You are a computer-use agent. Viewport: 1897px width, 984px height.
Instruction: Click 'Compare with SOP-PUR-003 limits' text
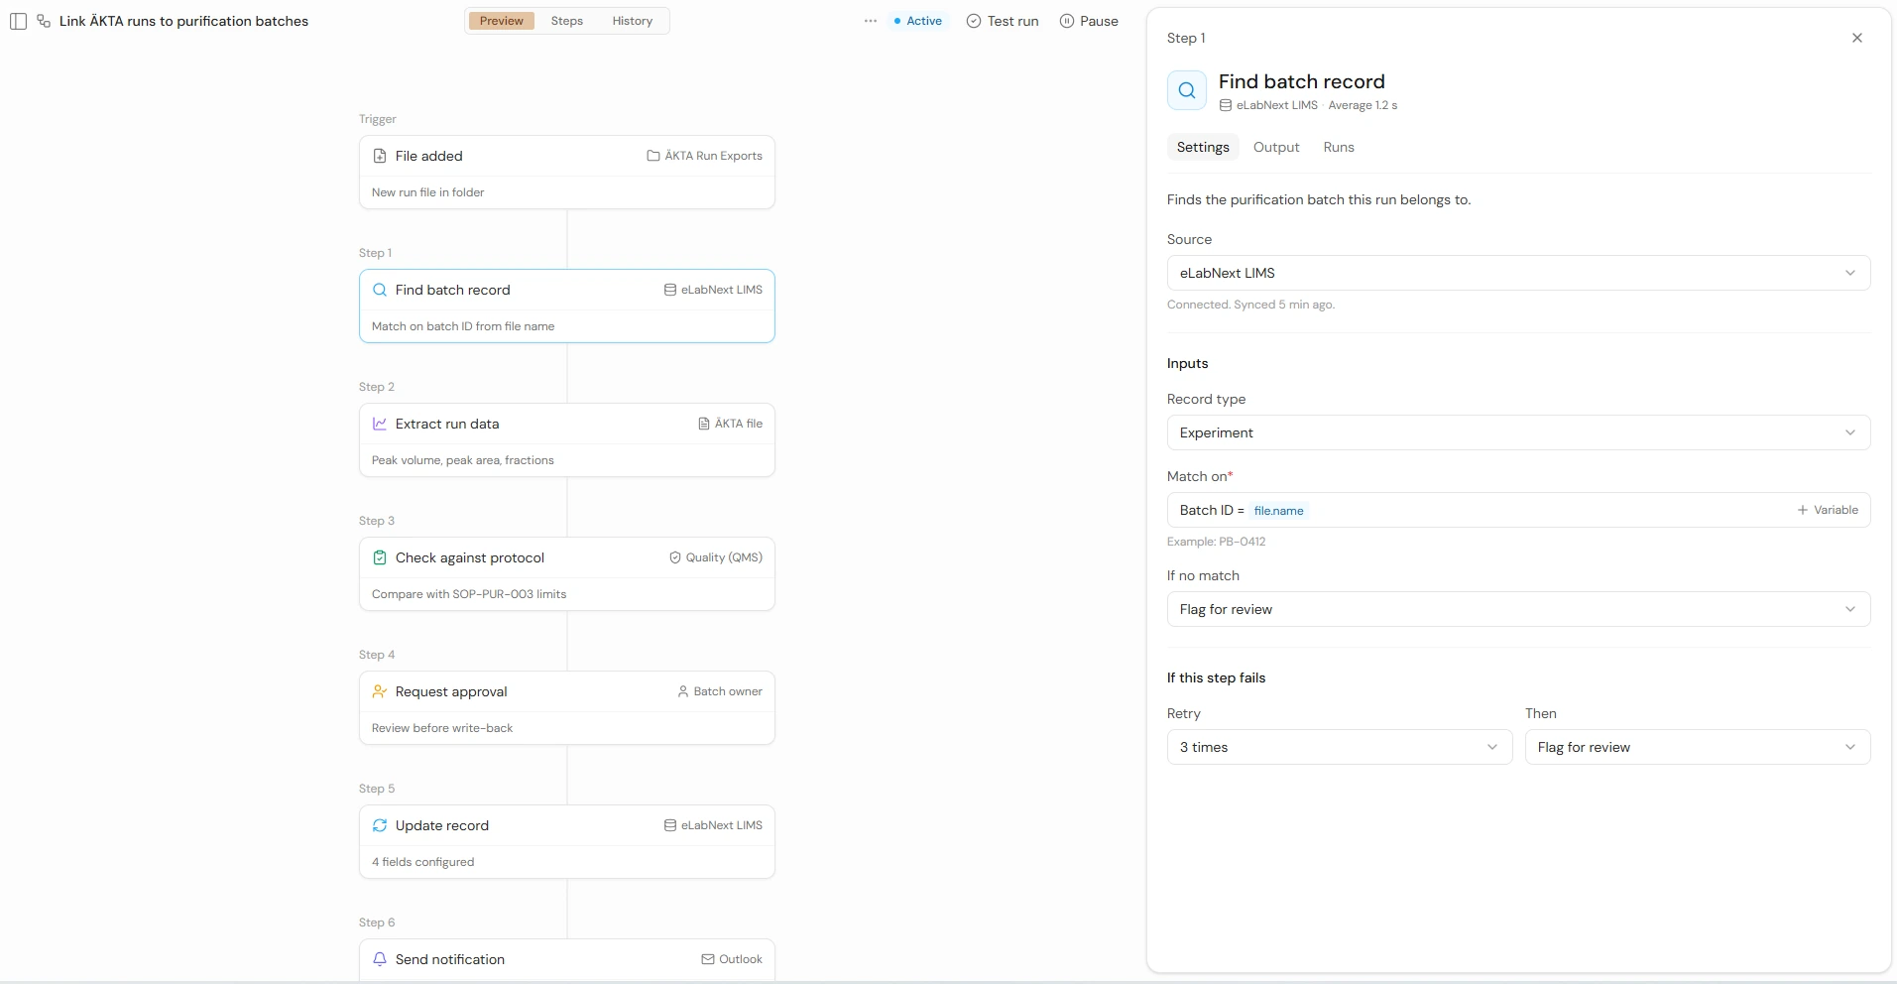[x=469, y=594]
